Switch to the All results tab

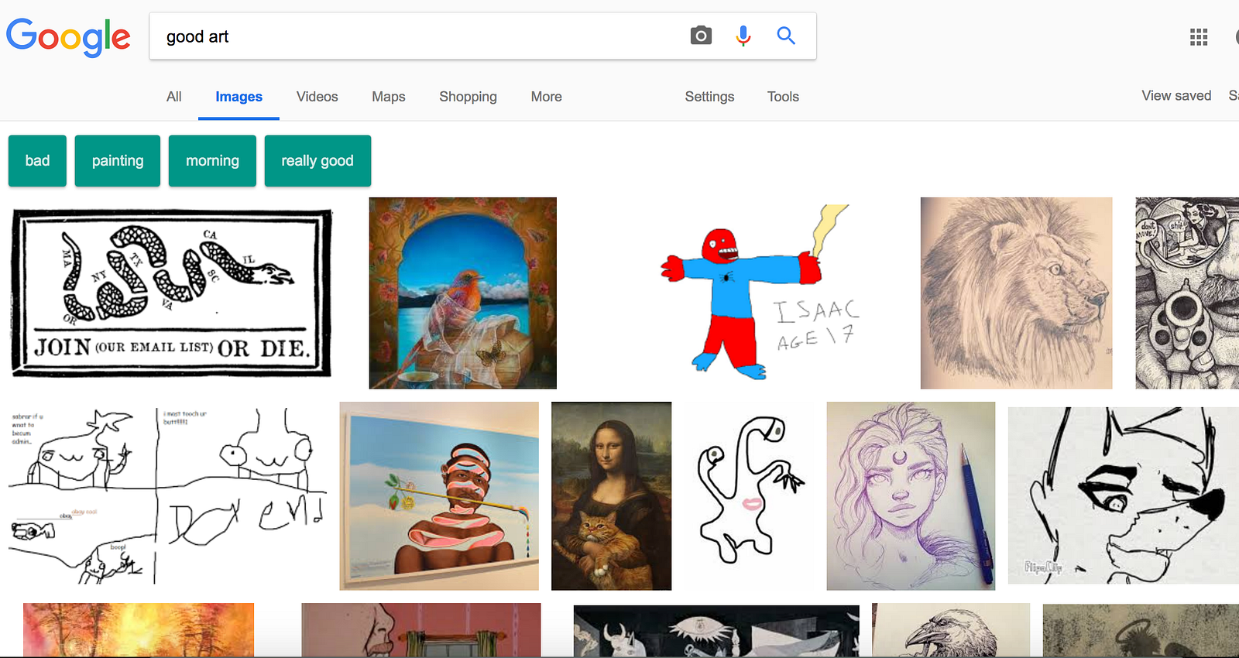(174, 97)
